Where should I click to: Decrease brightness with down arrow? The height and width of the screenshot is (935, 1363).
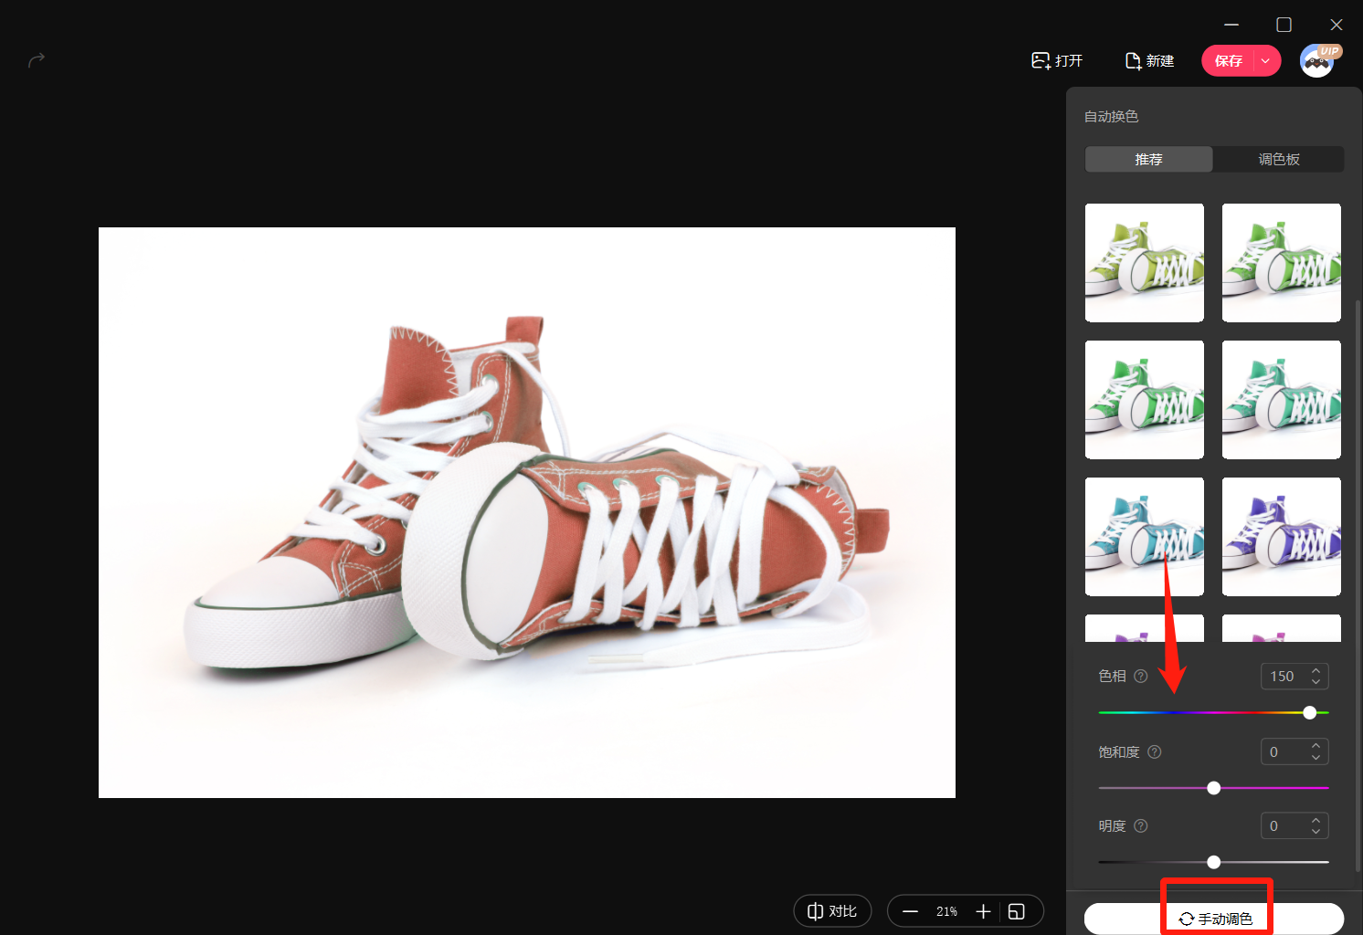[x=1316, y=832]
